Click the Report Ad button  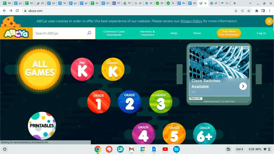pyautogui.click(x=195, y=98)
